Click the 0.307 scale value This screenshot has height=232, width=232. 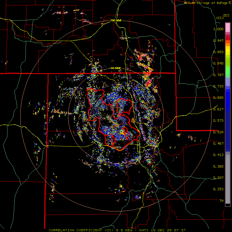(218, 178)
